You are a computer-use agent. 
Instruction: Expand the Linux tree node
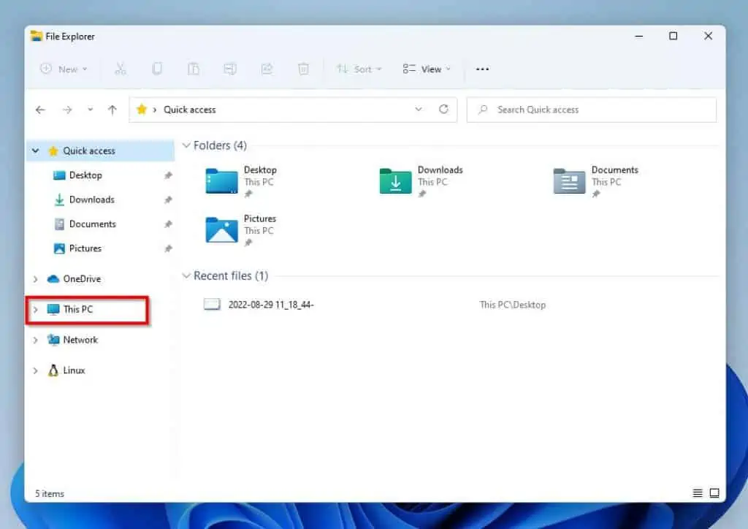(35, 370)
